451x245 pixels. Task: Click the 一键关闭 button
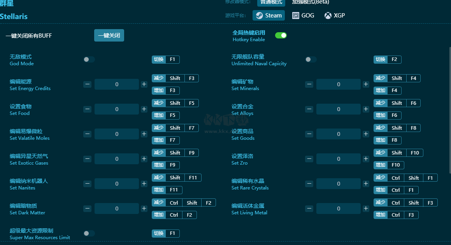pyautogui.click(x=109, y=35)
